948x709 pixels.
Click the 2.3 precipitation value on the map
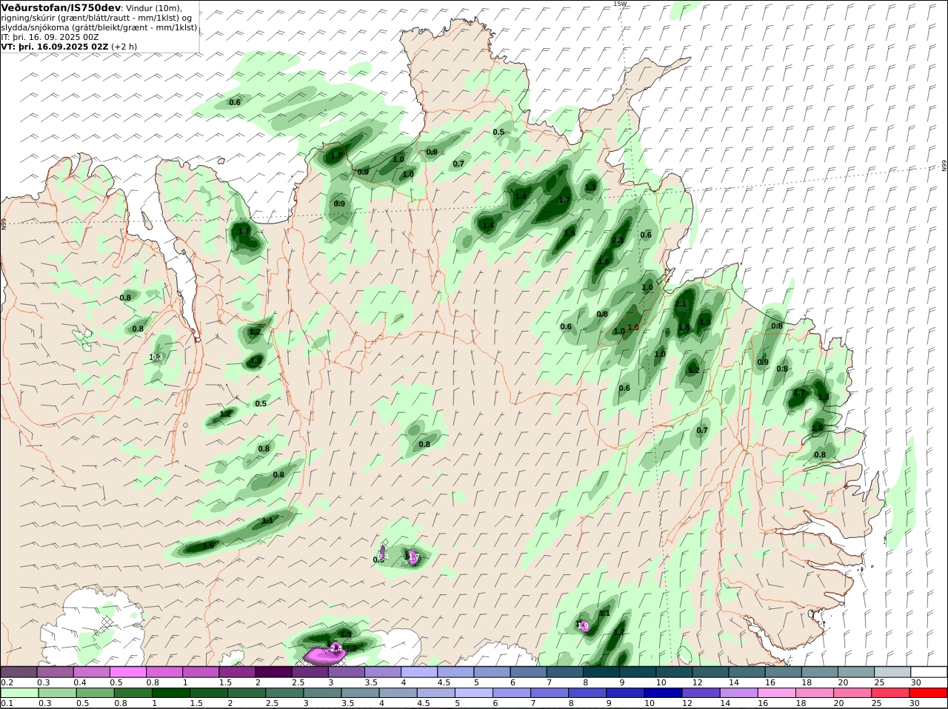618,240
